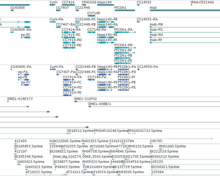This screenshot has height=176, width=220.
Task: Select the Nopp140-PB protein label
Action: [107, 67]
